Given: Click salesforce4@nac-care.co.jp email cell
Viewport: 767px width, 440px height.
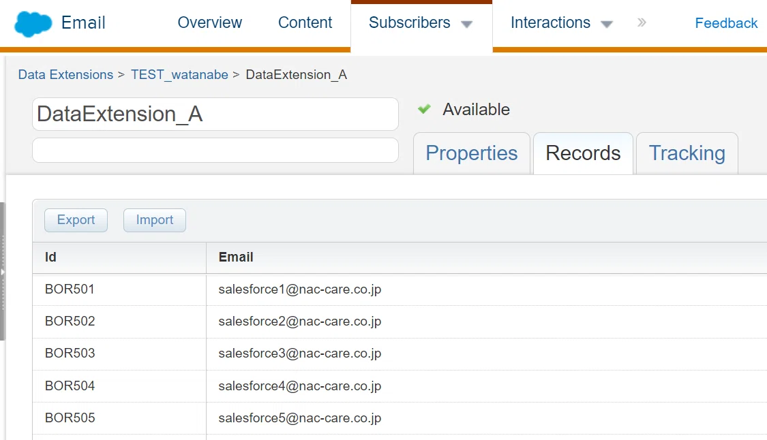Looking at the screenshot, I should click(487, 386).
